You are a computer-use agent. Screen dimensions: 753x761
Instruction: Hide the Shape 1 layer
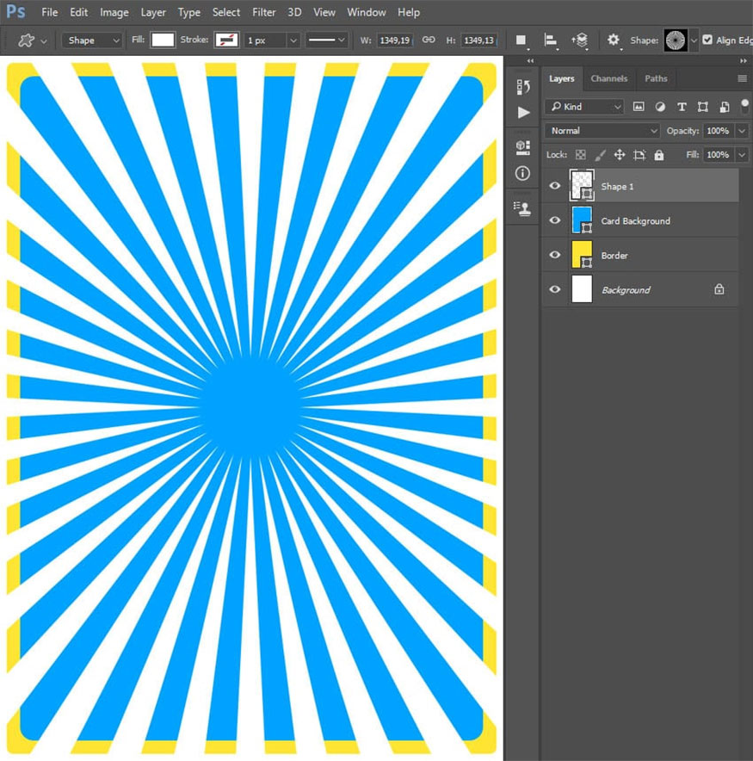click(x=555, y=186)
